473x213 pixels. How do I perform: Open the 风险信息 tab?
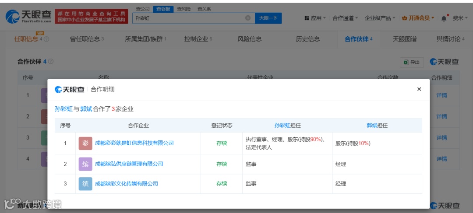click(x=250, y=39)
